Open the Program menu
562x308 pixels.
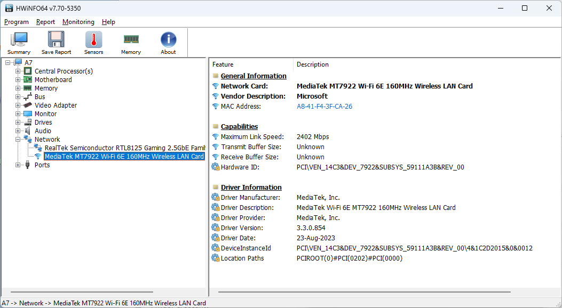click(17, 22)
